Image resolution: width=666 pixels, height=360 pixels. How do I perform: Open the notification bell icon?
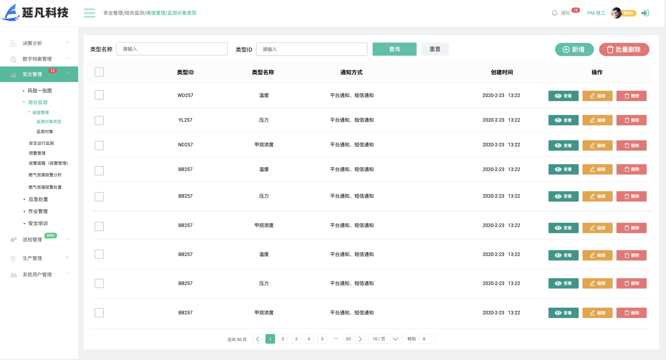[555, 13]
